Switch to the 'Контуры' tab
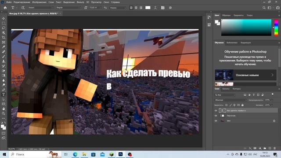The image size is (281, 158). 237,89
